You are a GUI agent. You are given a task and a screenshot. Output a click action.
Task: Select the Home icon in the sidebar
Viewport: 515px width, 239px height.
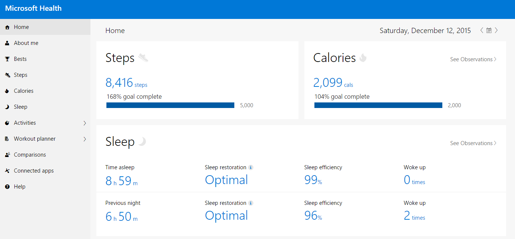(x=7, y=27)
